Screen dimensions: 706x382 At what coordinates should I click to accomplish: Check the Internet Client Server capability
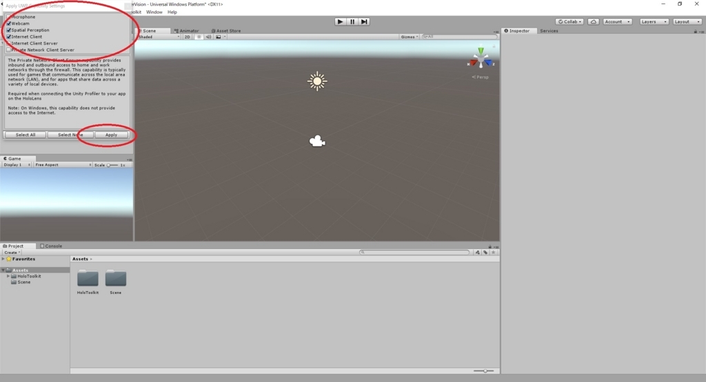(8, 43)
